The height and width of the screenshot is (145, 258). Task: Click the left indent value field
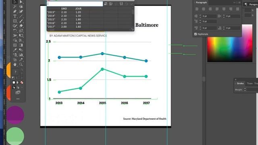209,16
